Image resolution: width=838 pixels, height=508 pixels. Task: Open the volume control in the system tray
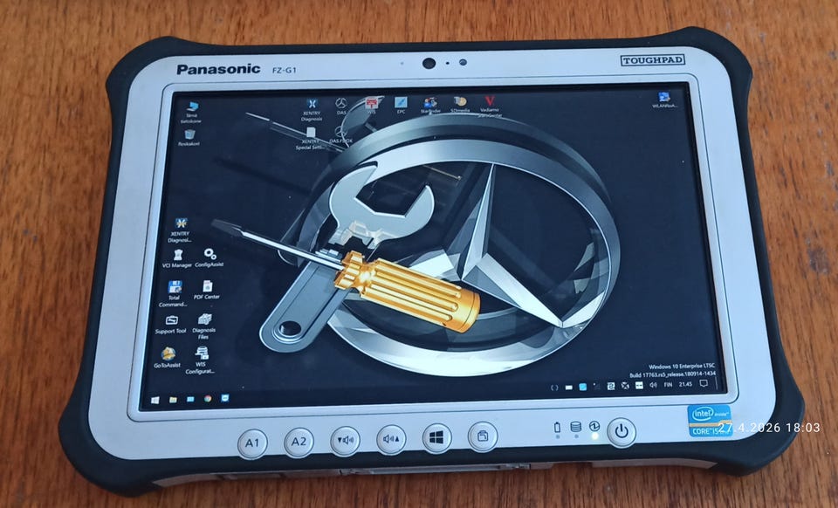pos(653,385)
